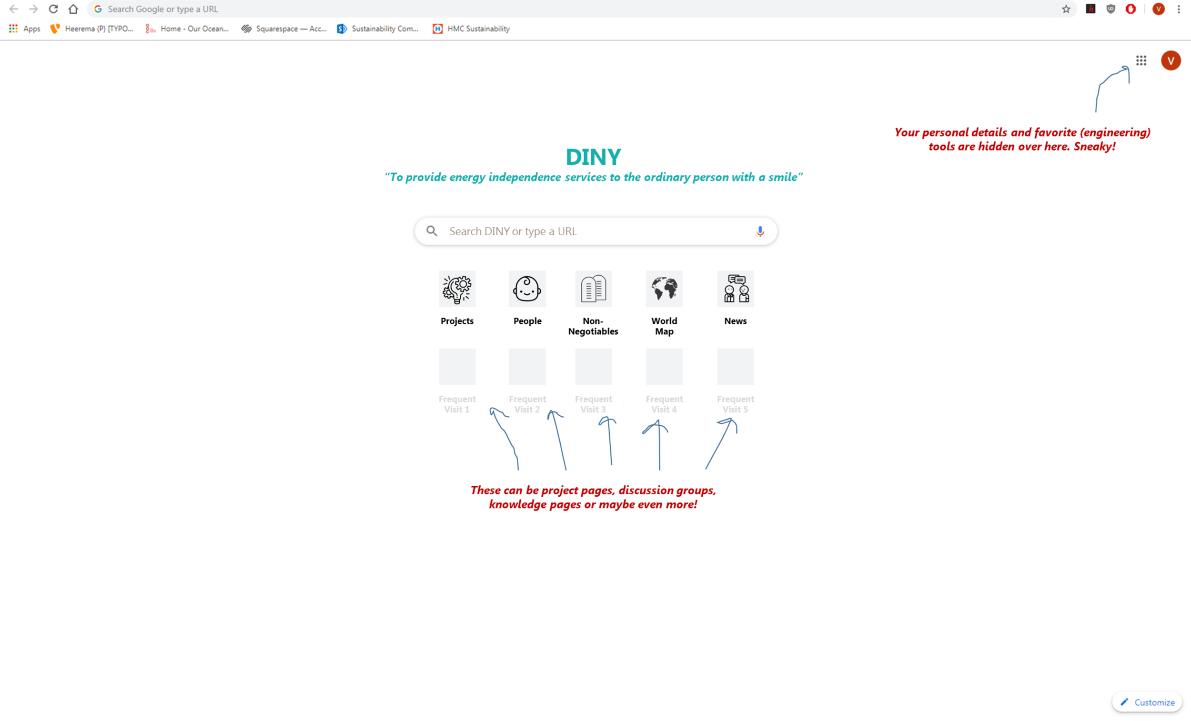Open Chrome three-dot menu
1191x721 pixels.
(x=1179, y=9)
